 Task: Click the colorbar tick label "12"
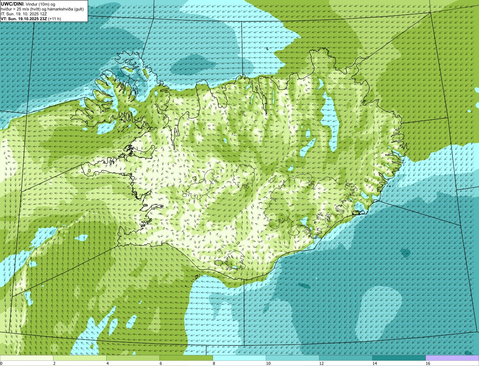click(x=321, y=363)
